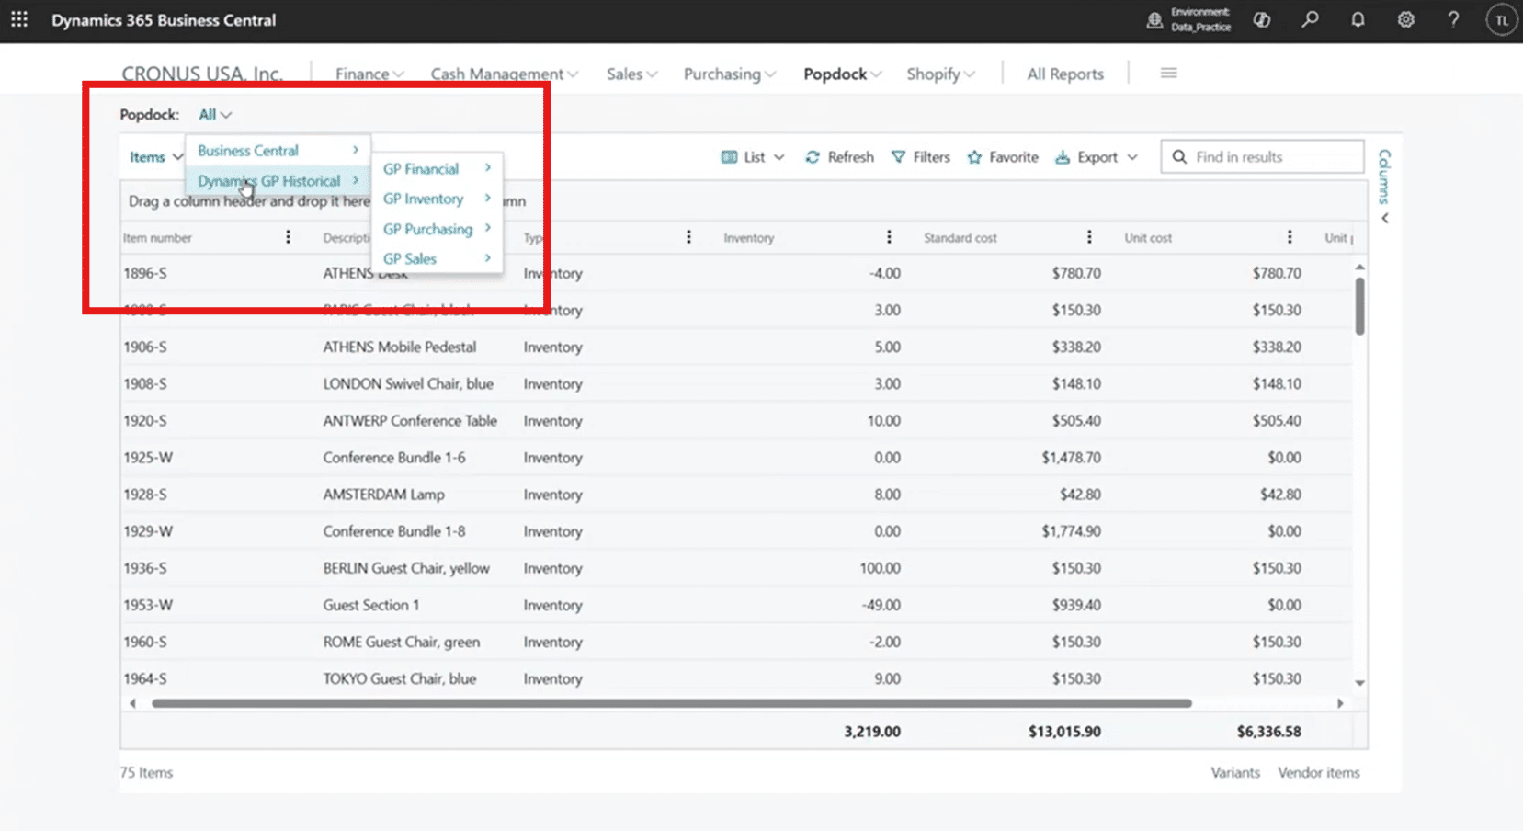Open the Variants link
Image resolution: width=1523 pixels, height=831 pixels.
[1234, 772]
